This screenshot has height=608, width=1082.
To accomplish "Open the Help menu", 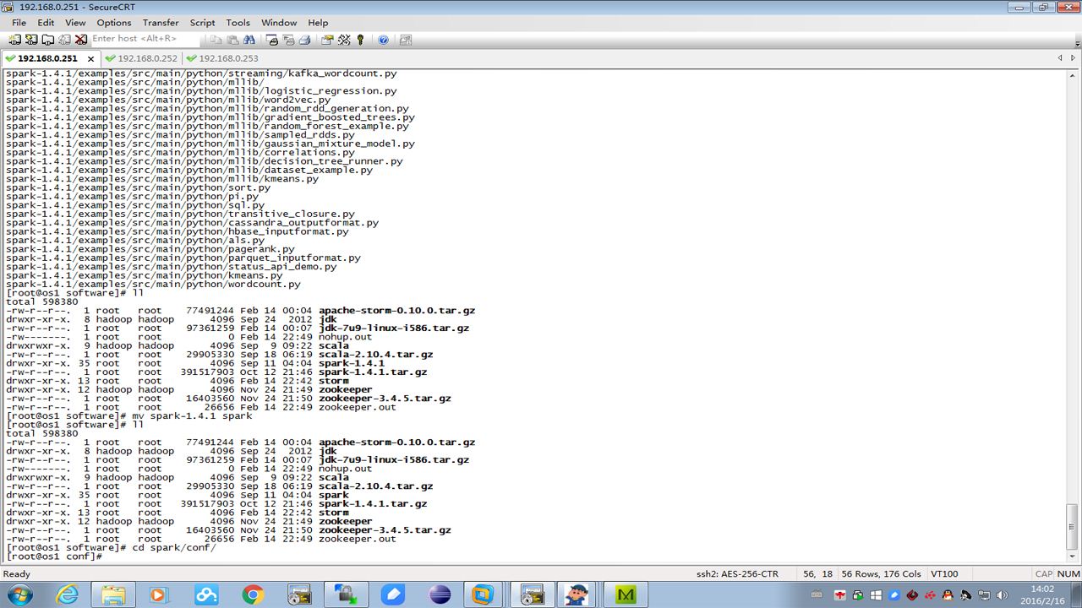I will [318, 23].
